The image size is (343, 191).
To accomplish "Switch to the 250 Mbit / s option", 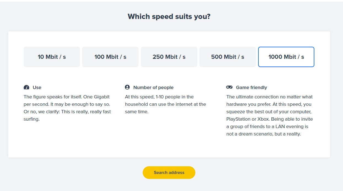I will (x=169, y=57).
